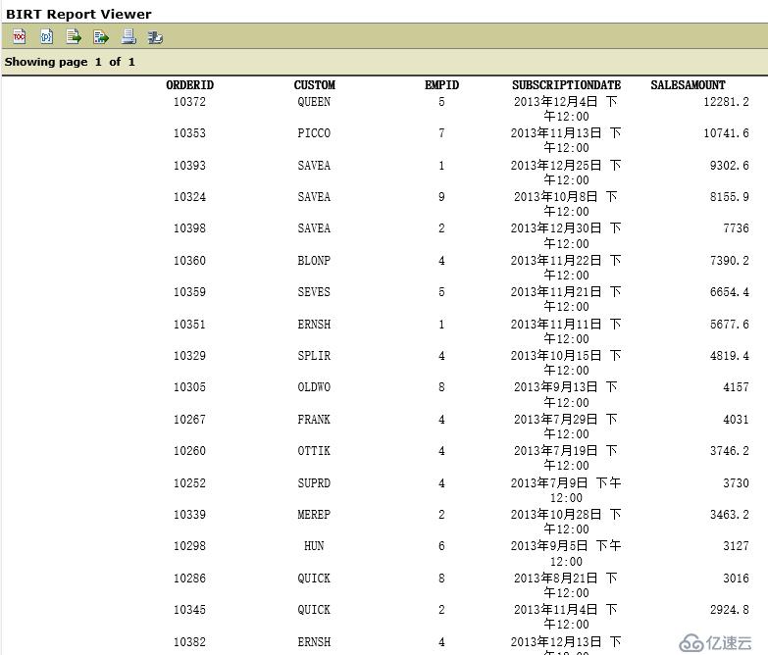Screen dimensions: 768x655
Task: Select order ID 10305
Action: 189,387
